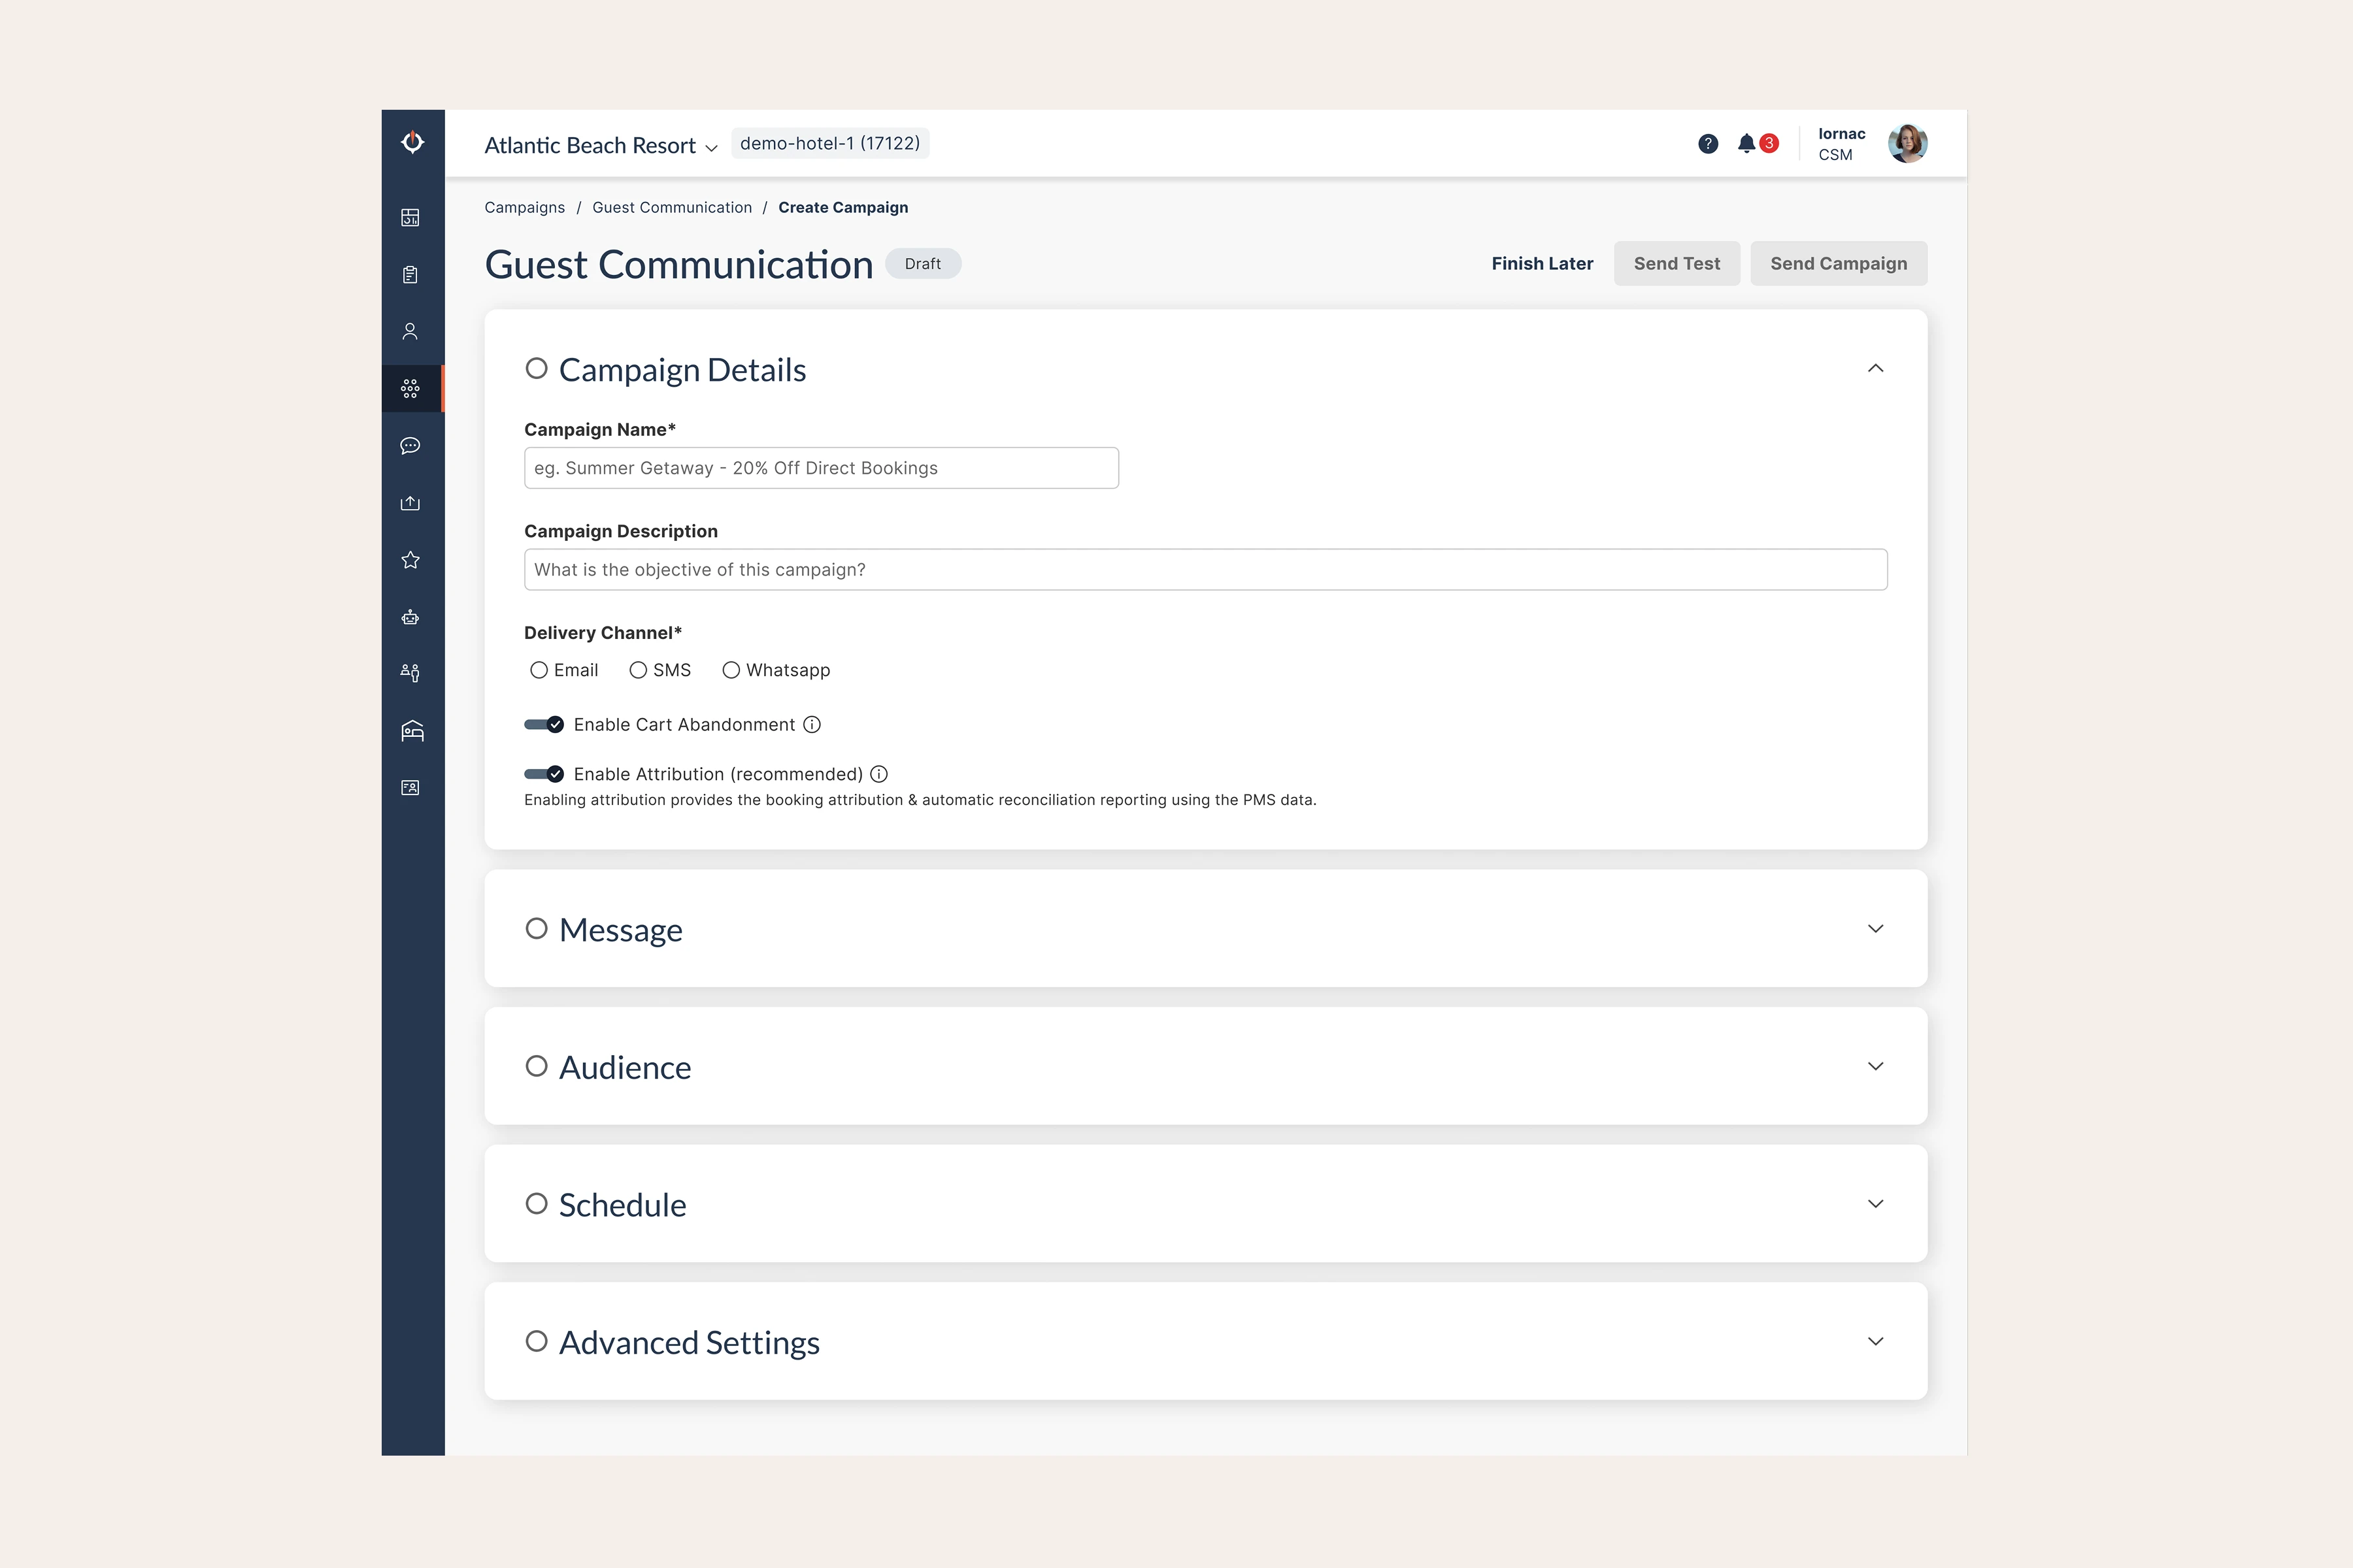Open the chat messages icon in sidebar
Image resolution: width=2353 pixels, height=1568 pixels.
click(410, 445)
